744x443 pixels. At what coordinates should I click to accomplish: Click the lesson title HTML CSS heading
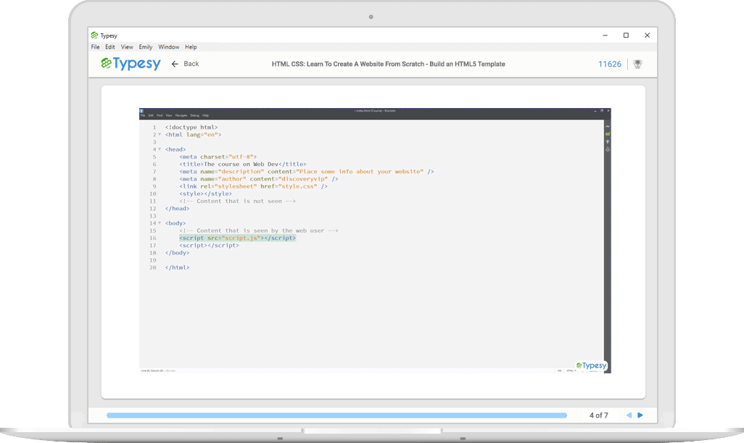click(x=388, y=64)
